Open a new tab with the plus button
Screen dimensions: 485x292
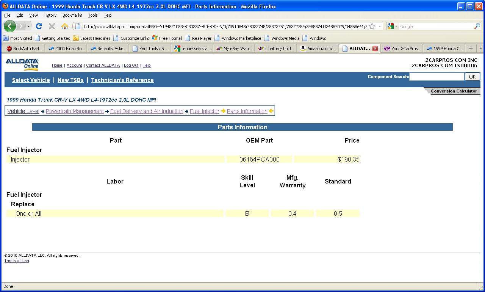coord(471,49)
